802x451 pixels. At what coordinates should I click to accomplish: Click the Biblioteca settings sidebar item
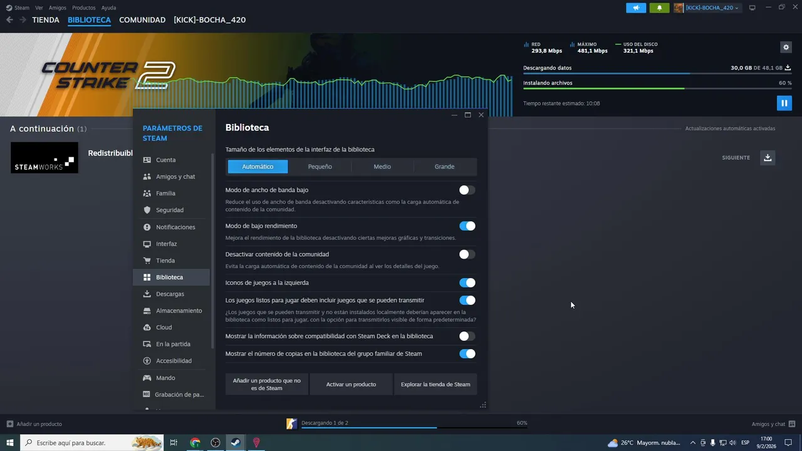[x=171, y=277]
